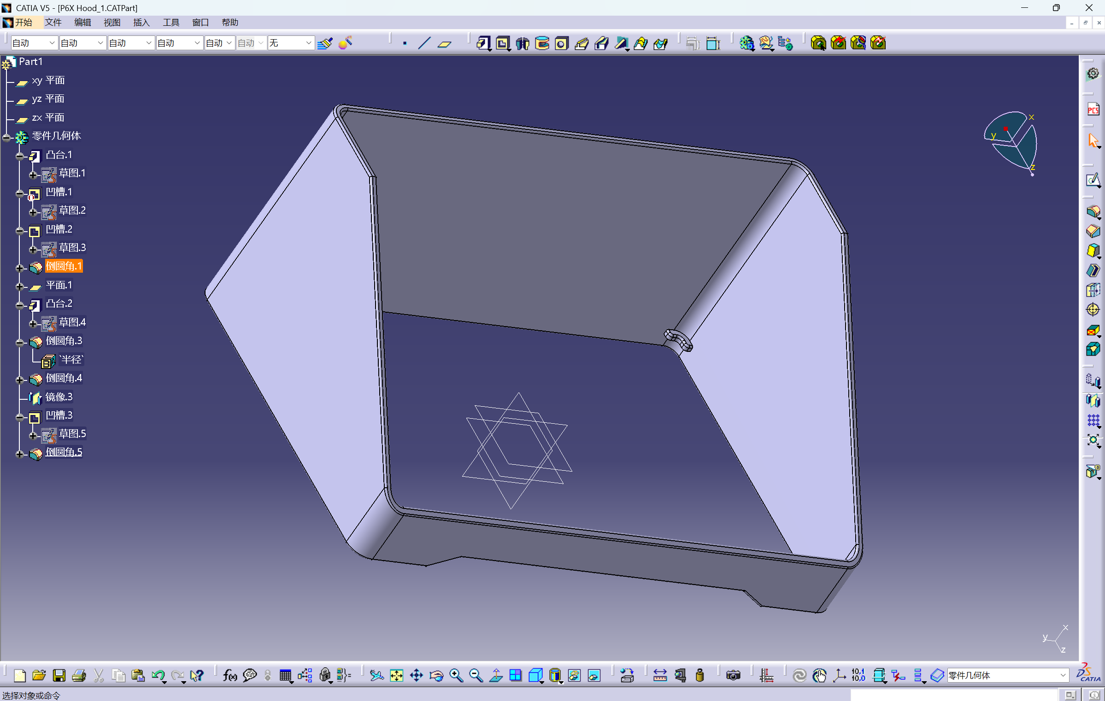
Task: Select the 凹槽.3 tree item
Action: pos(59,415)
